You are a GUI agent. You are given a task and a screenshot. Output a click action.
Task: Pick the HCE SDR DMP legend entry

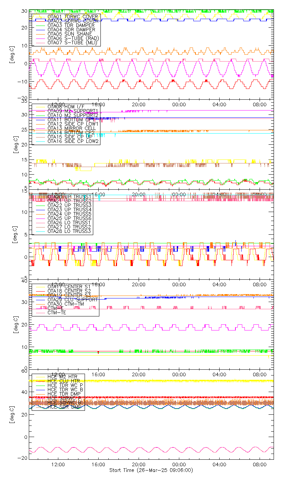click(x=65, y=407)
